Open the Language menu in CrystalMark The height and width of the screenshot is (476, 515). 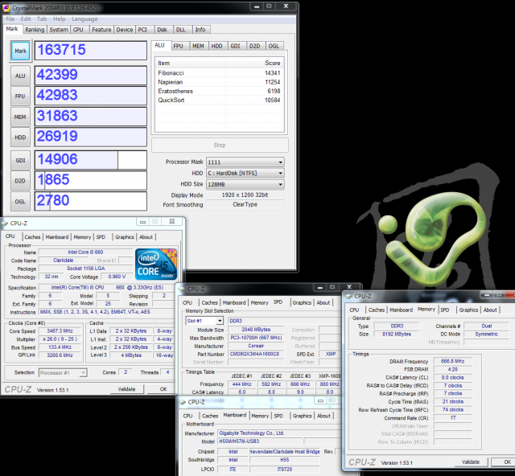click(x=84, y=19)
